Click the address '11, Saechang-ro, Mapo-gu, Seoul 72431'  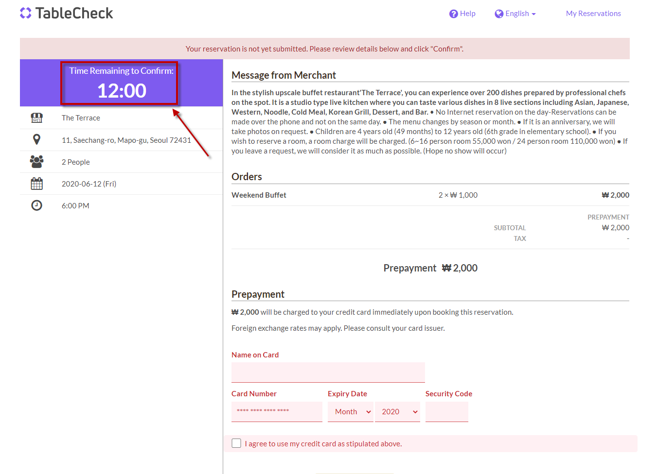[126, 140]
